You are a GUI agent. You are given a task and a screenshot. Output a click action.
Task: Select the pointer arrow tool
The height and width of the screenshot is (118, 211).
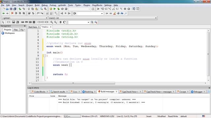[x=3, y=22]
